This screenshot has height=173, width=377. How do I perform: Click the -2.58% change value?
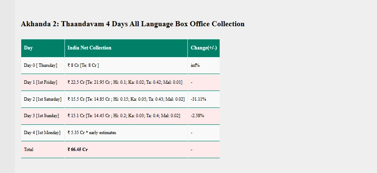click(x=197, y=116)
